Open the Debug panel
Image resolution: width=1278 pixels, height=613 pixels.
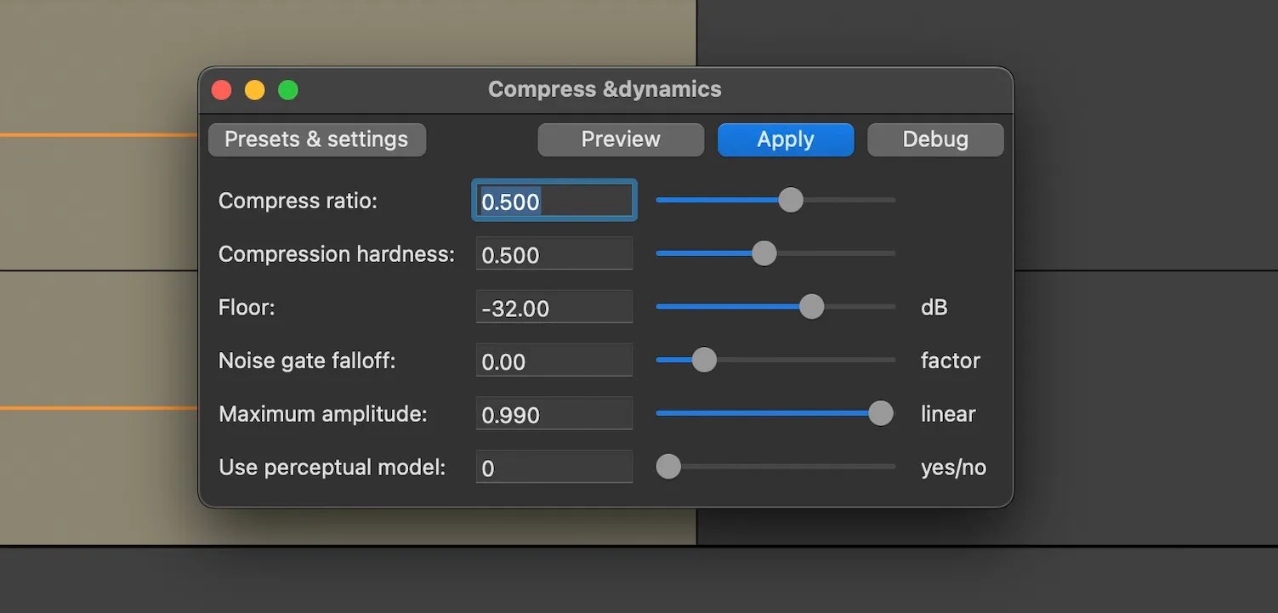pos(934,139)
